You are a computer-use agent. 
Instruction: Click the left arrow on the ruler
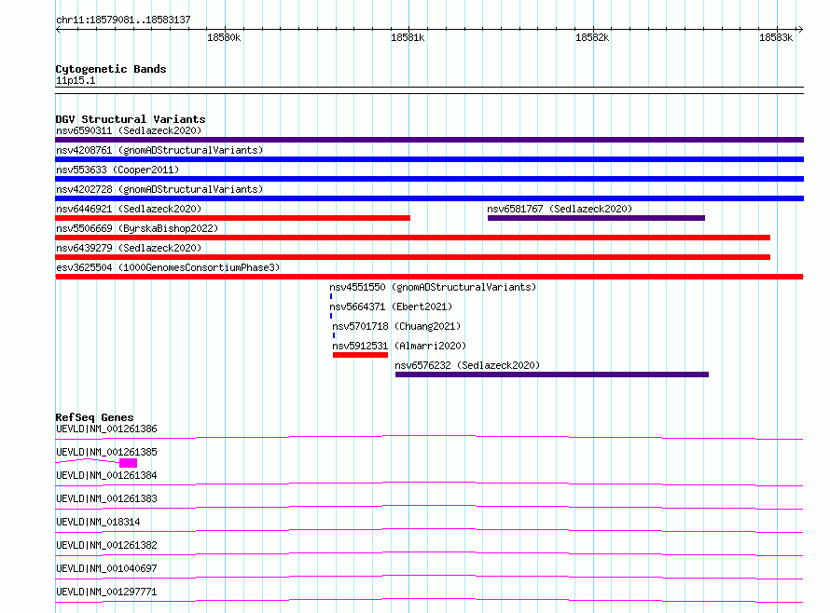pos(58,29)
